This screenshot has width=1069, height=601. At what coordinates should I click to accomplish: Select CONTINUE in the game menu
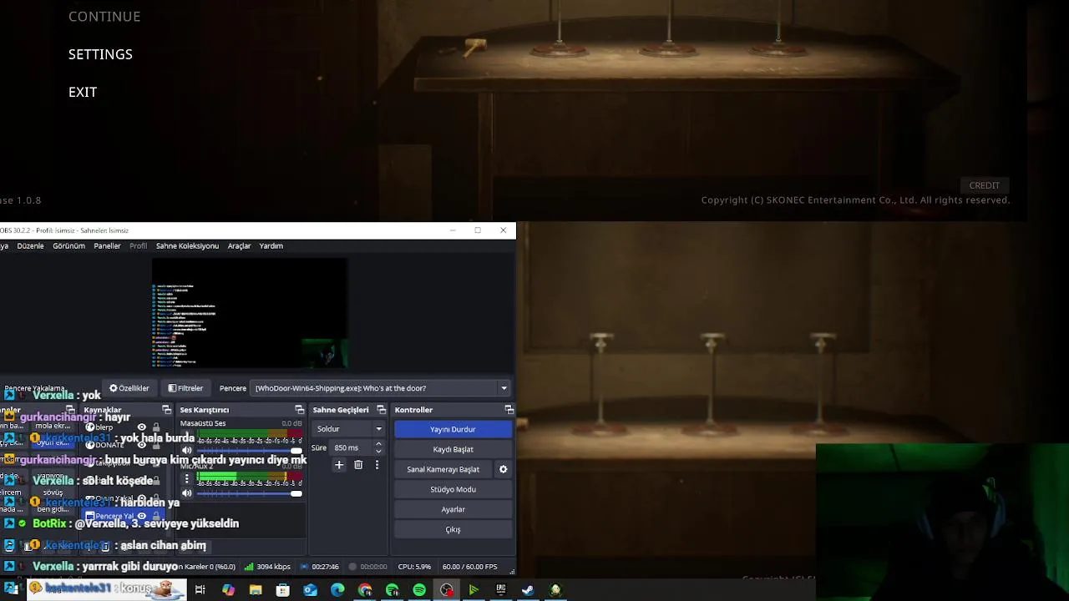coord(104,17)
